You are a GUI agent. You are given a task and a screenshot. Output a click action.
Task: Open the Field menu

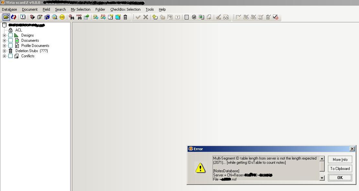tap(46, 9)
